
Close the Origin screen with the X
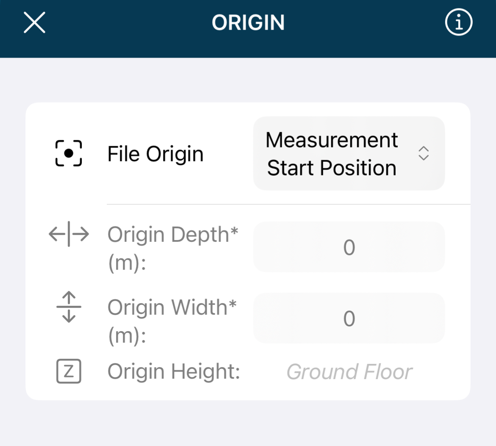pyautogui.click(x=34, y=22)
